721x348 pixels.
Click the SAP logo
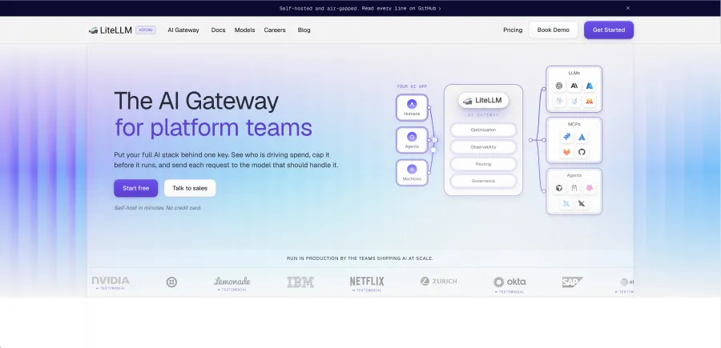coord(573,282)
